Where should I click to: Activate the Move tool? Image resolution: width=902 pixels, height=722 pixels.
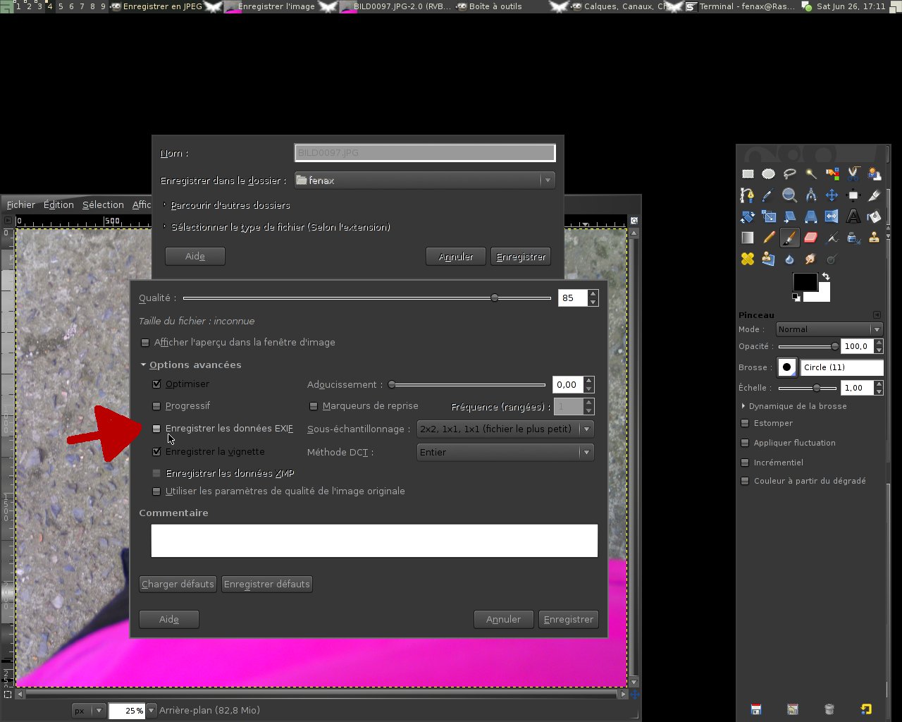click(x=832, y=195)
